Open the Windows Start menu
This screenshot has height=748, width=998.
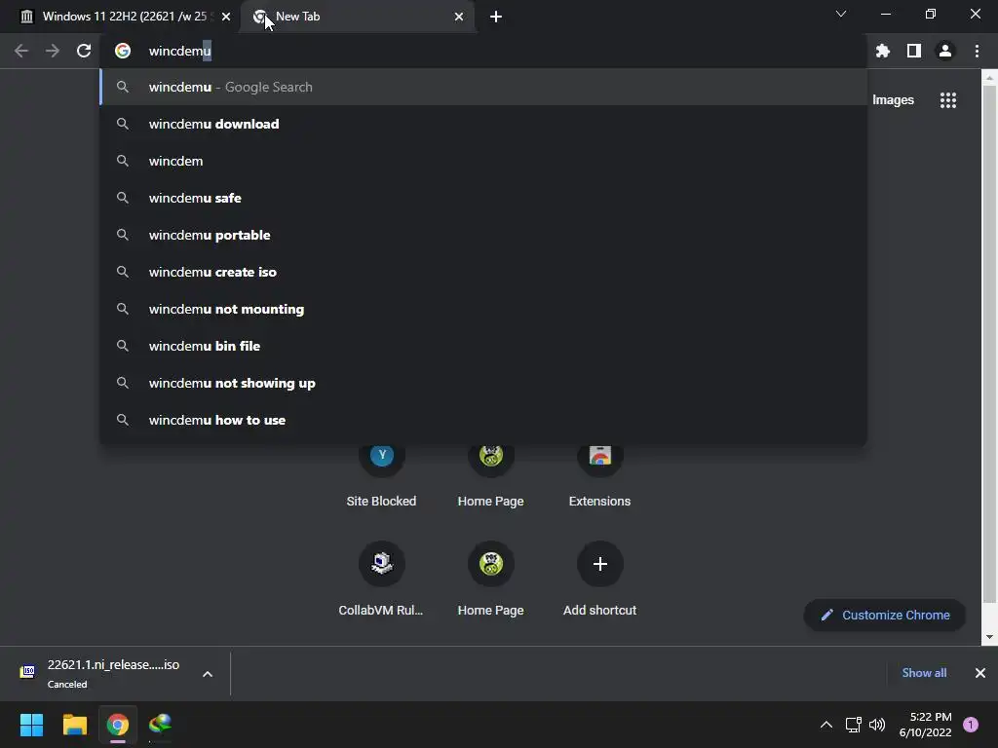(x=31, y=725)
